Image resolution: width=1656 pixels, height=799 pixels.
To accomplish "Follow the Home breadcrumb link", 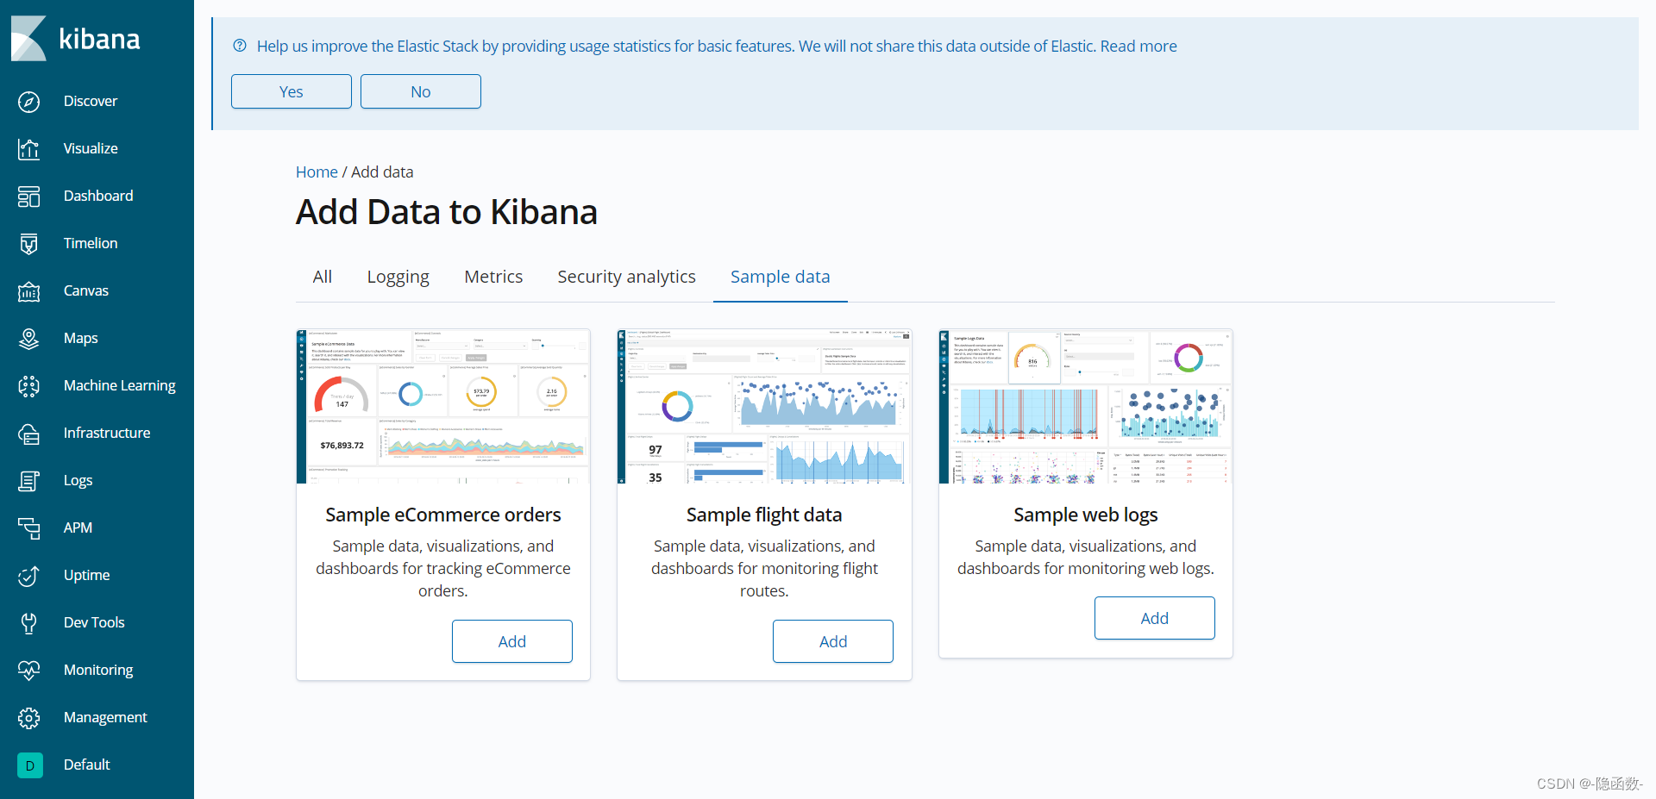I will tap(317, 172).
